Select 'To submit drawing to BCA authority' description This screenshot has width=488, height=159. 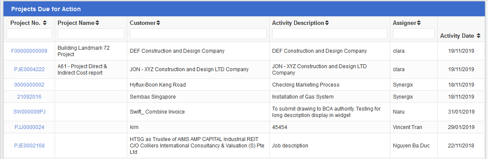point(326,112)
